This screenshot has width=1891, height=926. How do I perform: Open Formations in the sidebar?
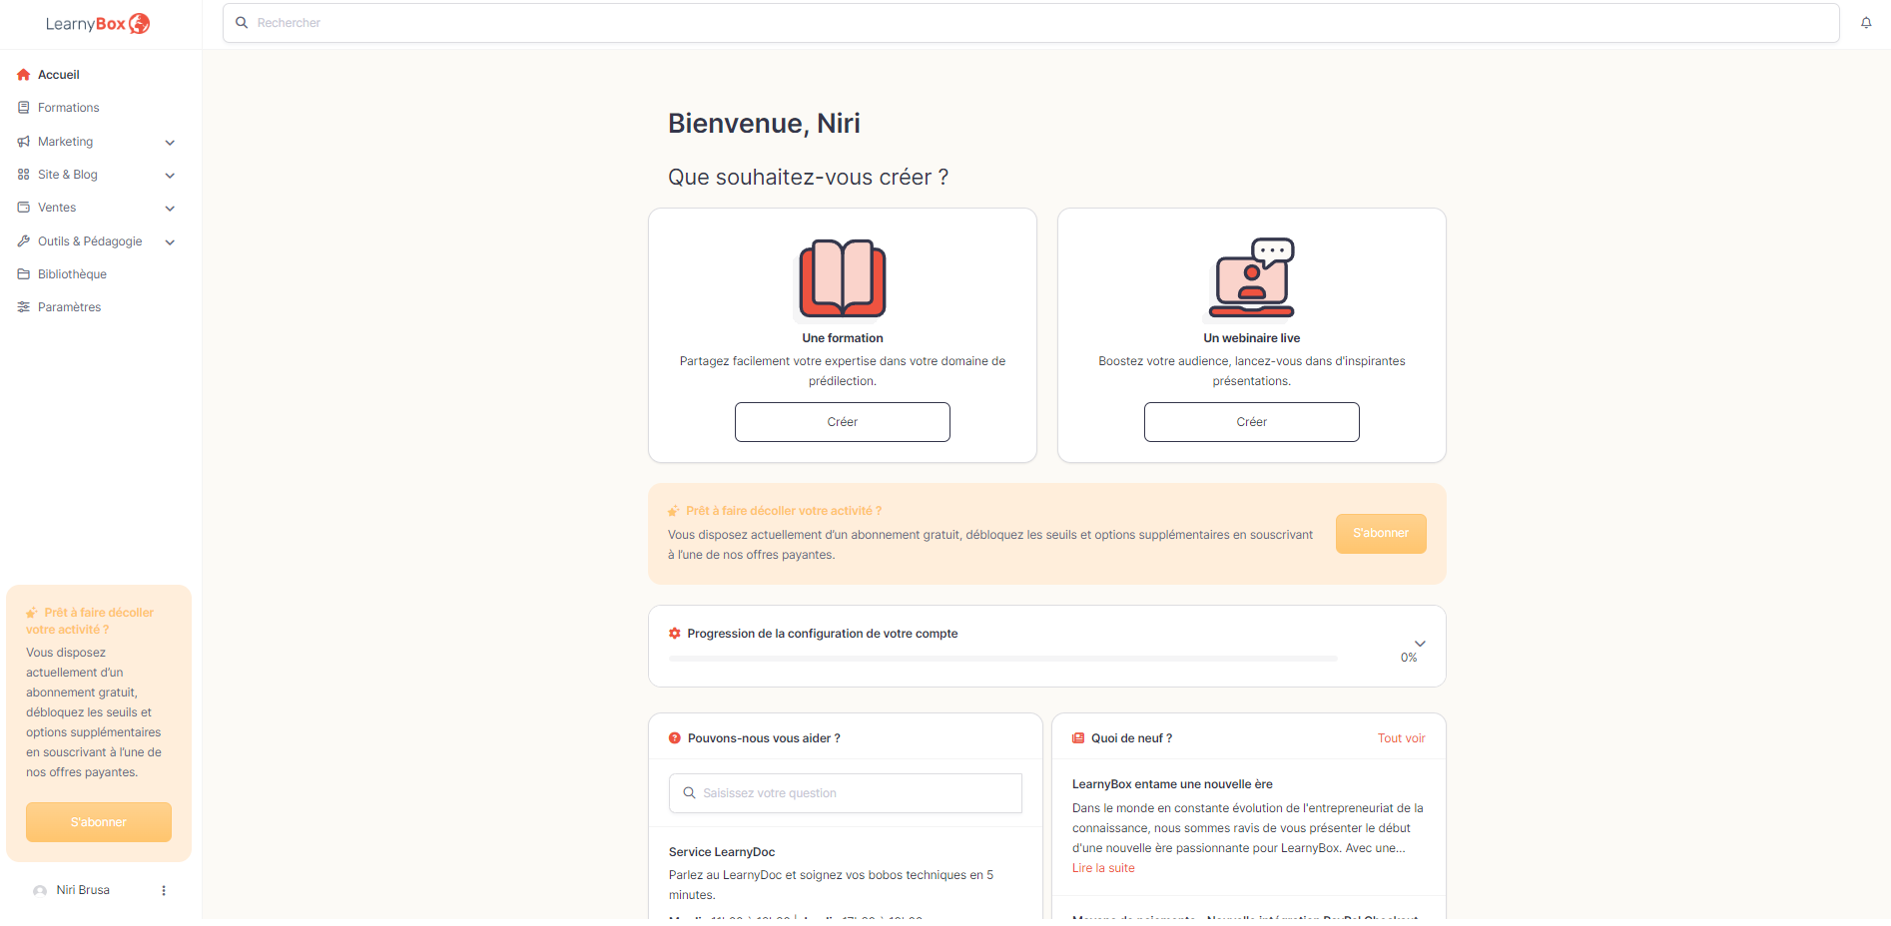click(x=68, y=108)
